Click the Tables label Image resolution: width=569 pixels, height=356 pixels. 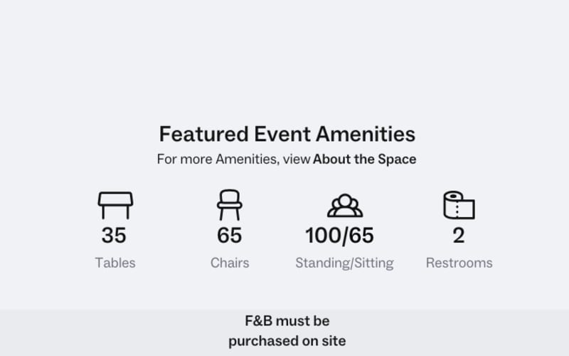click(x=115, y=263)
